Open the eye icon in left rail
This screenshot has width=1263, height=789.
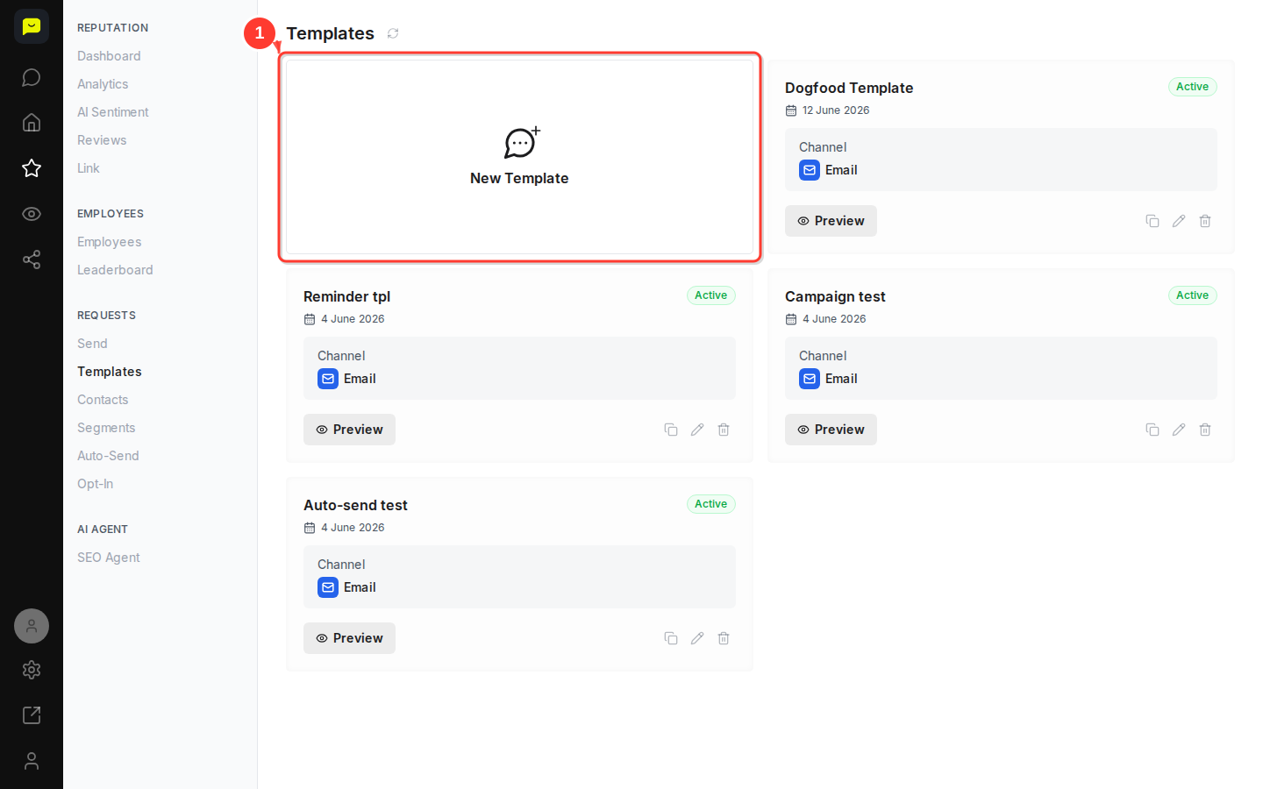[x=32, y=214]
